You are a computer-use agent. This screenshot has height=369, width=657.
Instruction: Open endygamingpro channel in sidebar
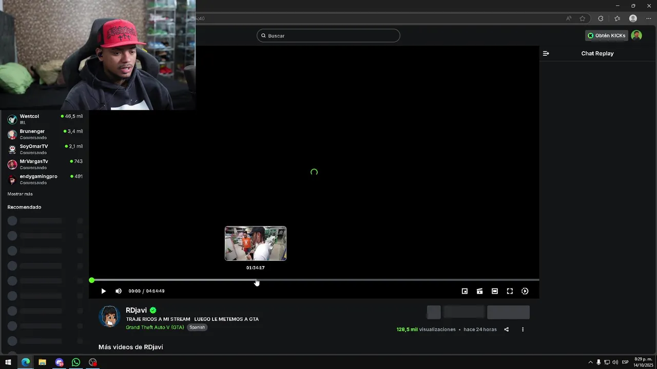45,179
